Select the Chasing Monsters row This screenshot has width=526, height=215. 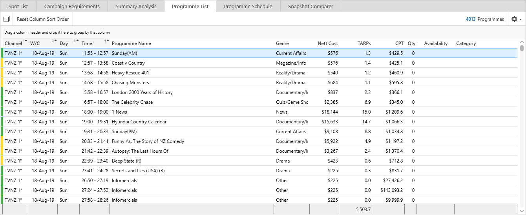coord(259,83)
